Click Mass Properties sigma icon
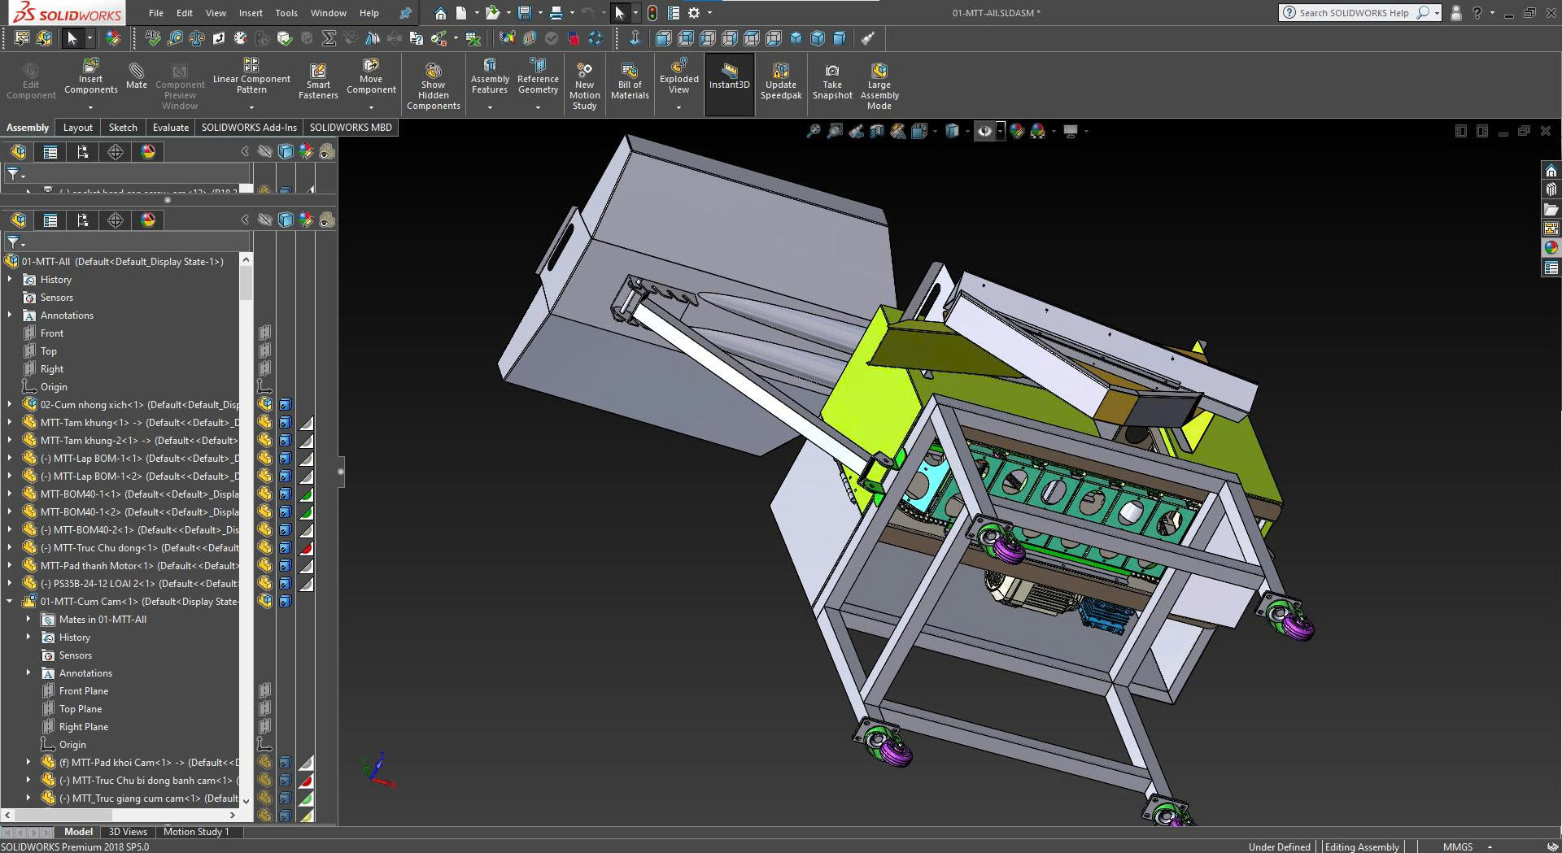 [x=329, y=38]
